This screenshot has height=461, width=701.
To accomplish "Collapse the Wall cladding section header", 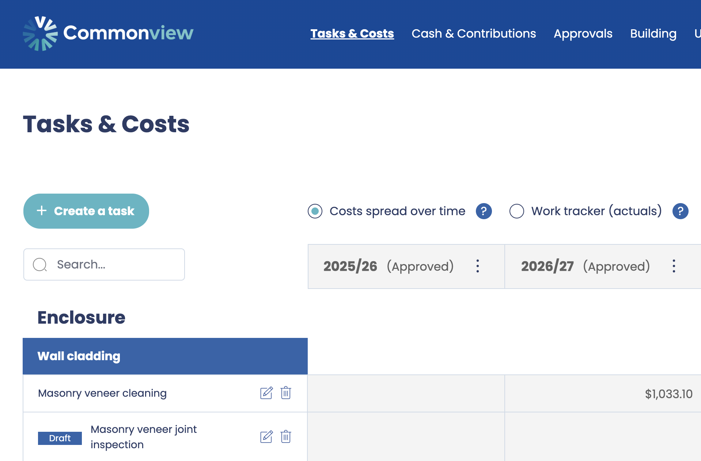I will [165, 356].
